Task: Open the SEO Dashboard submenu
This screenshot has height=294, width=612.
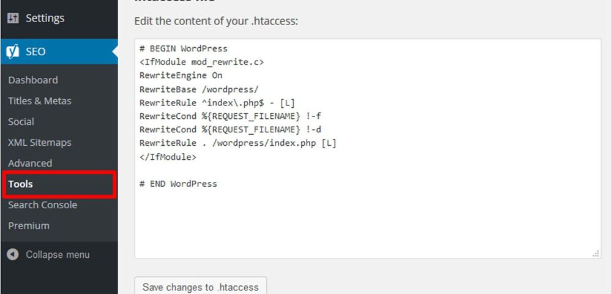Action: 33,80
